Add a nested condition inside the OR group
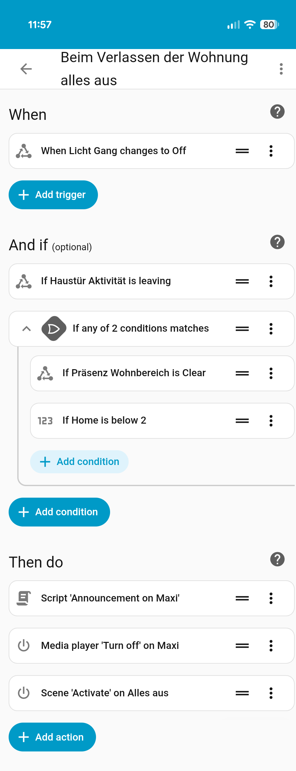 point(79,462)
